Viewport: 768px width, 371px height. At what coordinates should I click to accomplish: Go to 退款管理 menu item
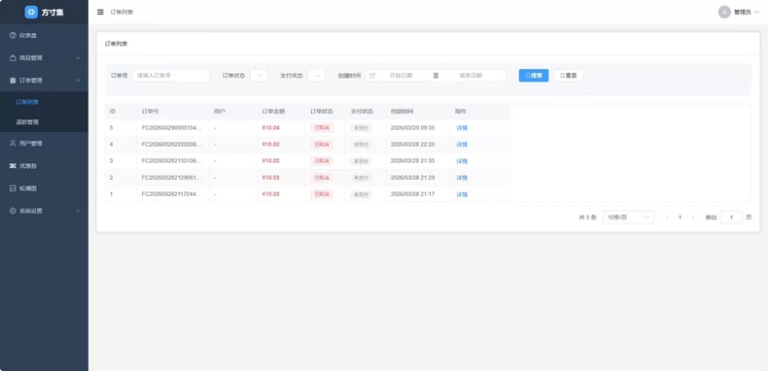[x=44, y=122]
